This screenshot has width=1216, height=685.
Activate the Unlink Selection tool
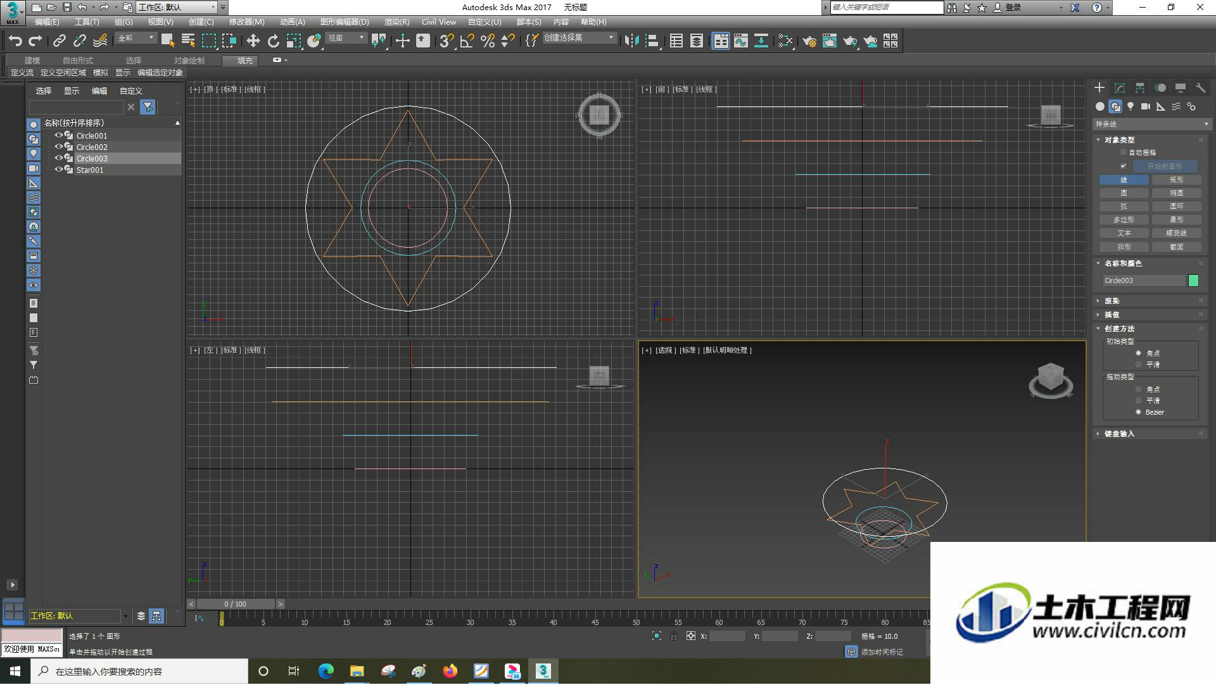(80, 41)
